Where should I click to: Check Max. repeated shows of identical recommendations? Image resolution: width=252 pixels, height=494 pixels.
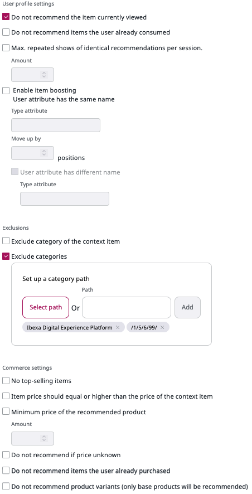tap(6, 48)
